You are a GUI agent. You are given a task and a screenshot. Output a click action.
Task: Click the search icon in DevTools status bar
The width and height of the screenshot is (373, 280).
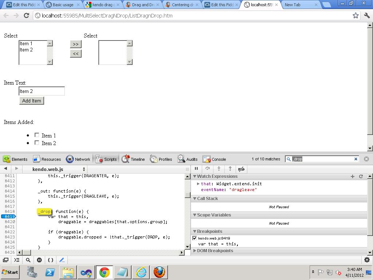tap(28, 260)
